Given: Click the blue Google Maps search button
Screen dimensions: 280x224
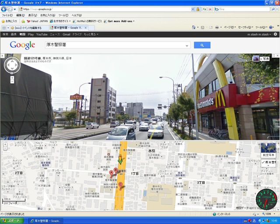Looking at the screenshot, I should (x=202, y=45).
